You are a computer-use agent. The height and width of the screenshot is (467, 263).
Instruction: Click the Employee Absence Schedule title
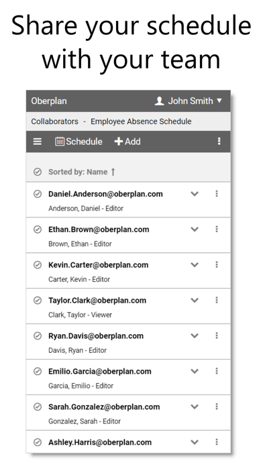tap(141, 121)
